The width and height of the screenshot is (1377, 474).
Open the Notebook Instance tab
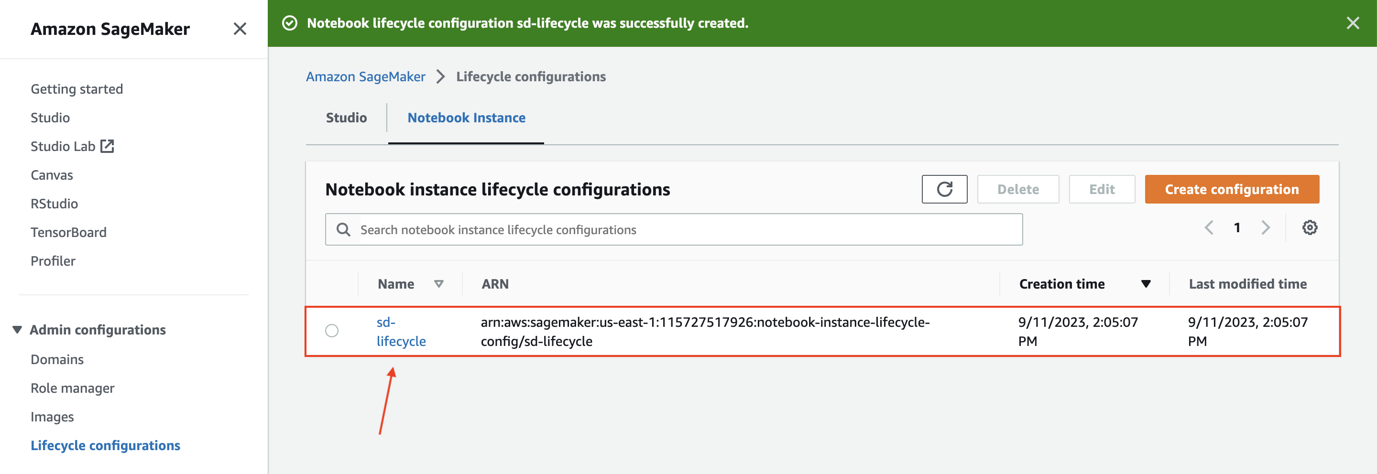tap(466, 118)
